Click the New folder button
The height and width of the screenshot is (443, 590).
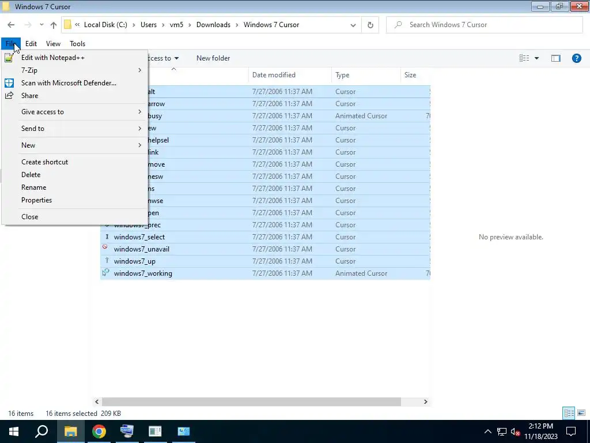click(x=213, y=58)
